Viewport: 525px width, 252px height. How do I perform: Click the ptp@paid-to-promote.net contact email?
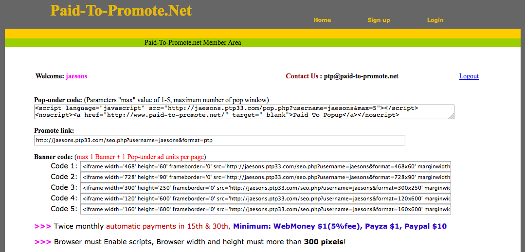pyautogui.click(x=362, y=76)
